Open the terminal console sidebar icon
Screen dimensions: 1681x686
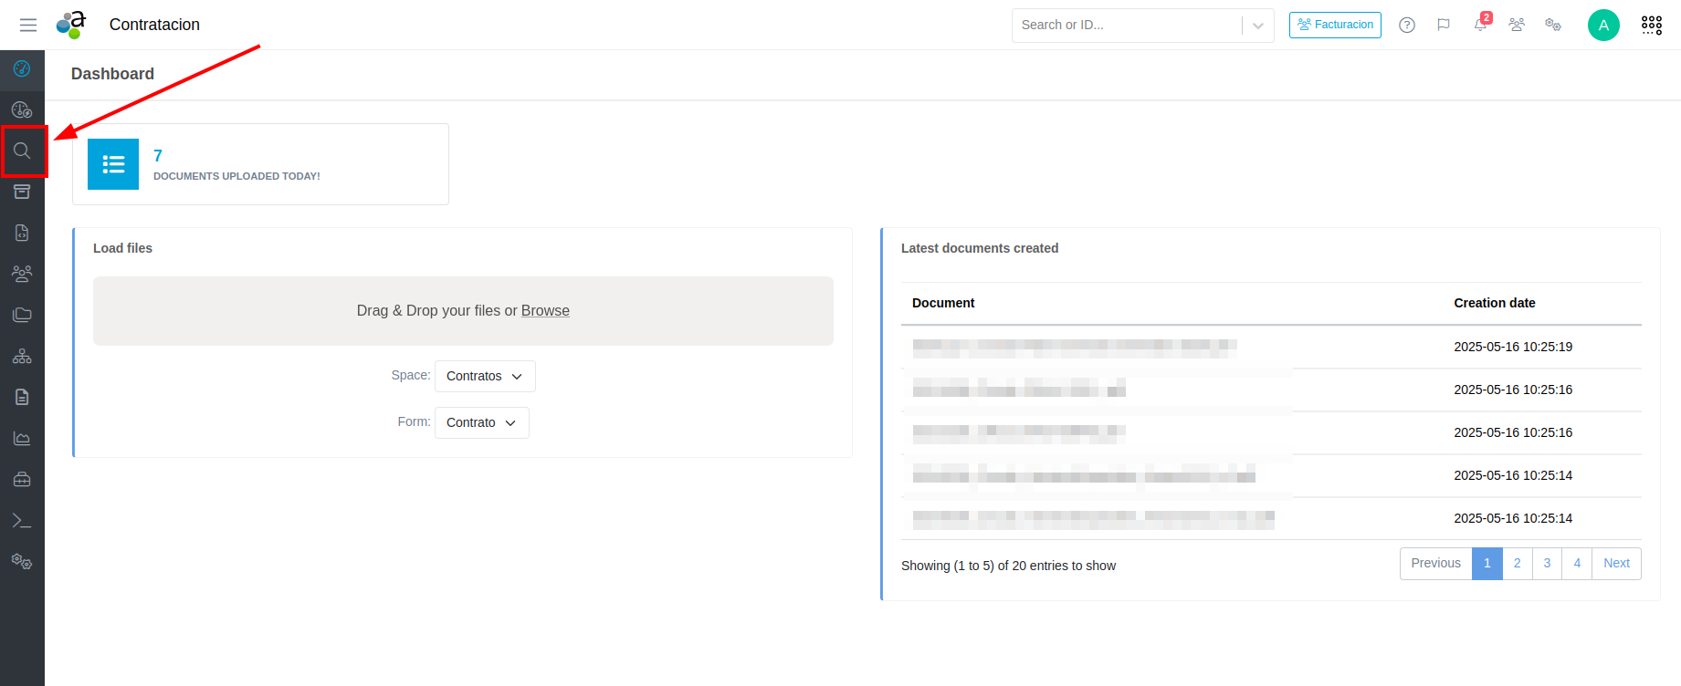point(22,520)
